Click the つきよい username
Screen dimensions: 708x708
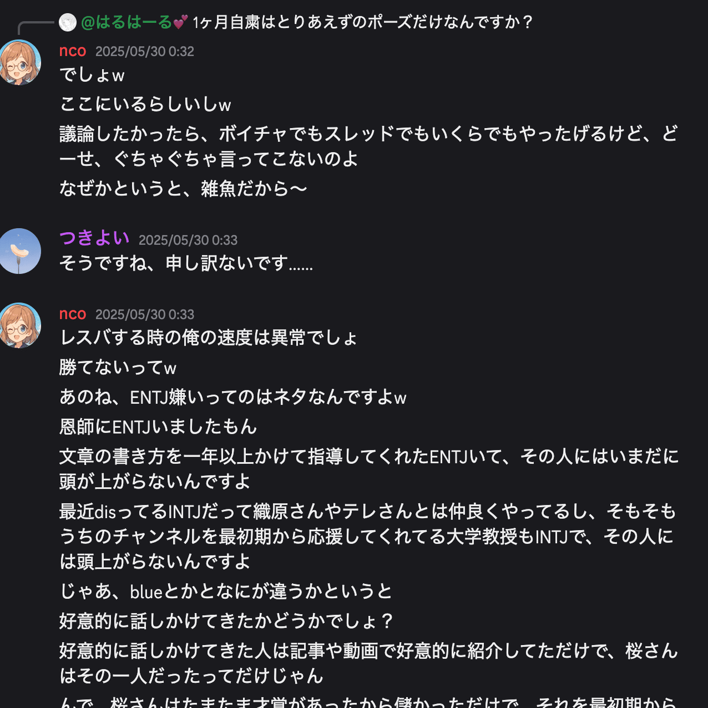pos(94,238)
